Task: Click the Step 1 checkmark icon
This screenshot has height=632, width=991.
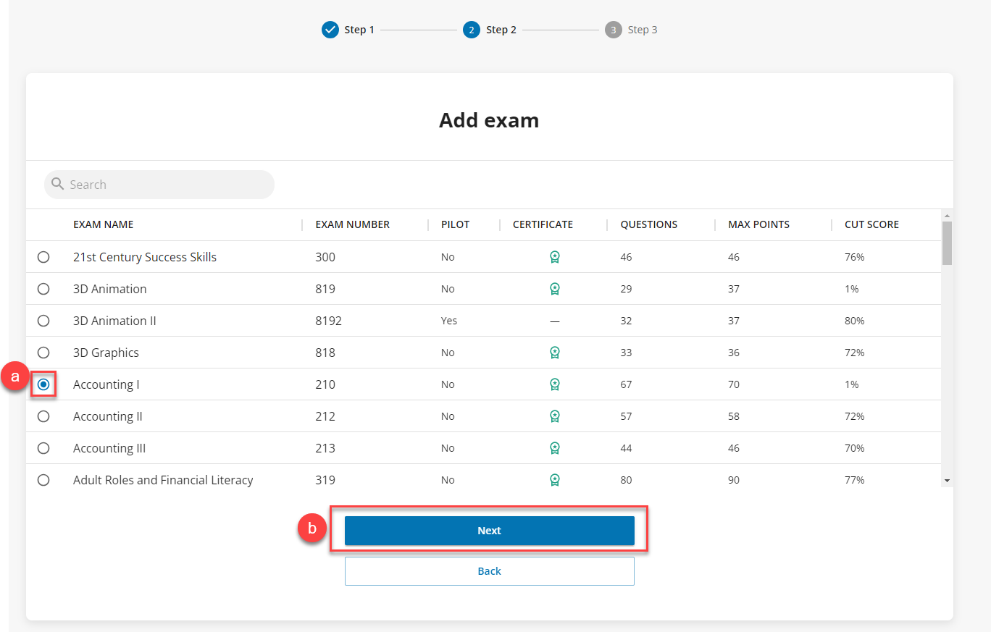Action: click(x=330, y=29)
